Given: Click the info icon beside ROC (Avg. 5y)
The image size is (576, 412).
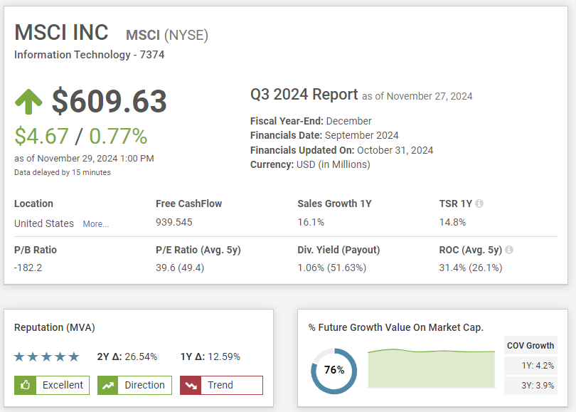Looking at the screenshot, I should pos(509,250).
